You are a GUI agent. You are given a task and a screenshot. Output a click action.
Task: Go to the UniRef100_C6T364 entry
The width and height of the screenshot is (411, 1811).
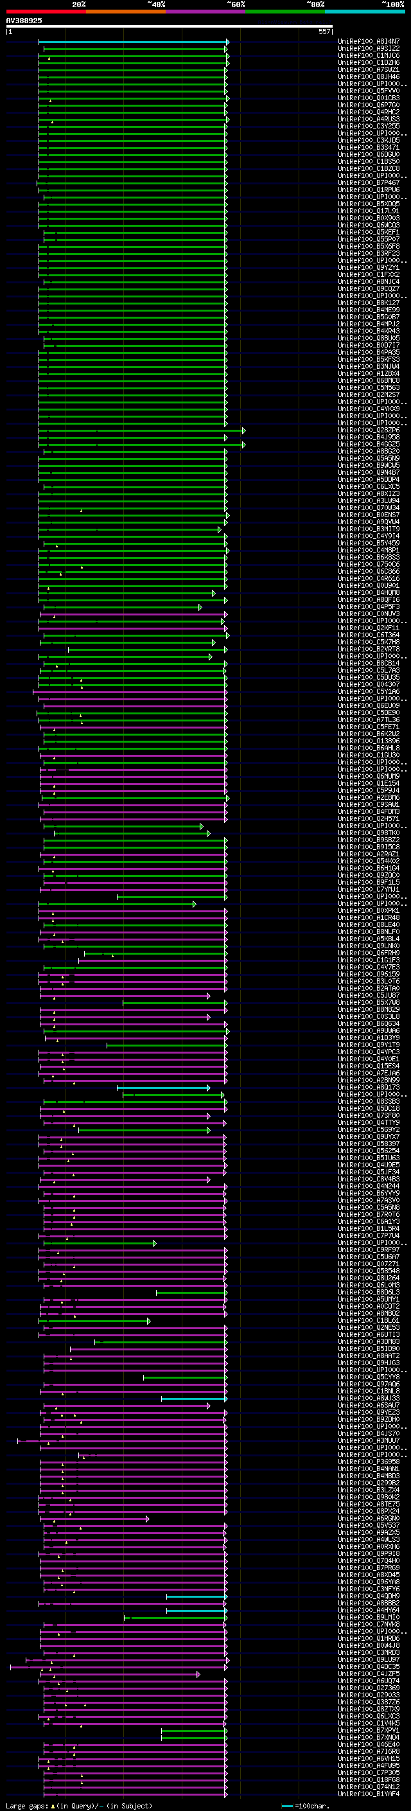pos(369,635)
